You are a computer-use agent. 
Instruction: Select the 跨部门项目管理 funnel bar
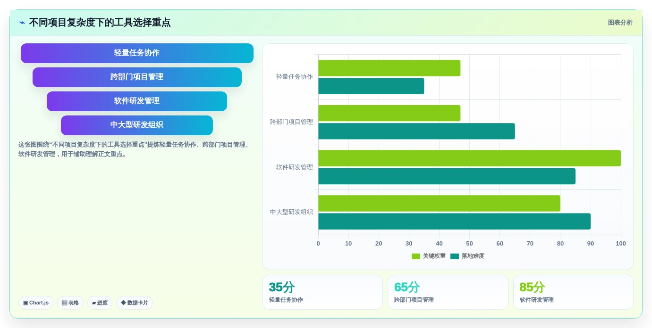tap(137, 77)
